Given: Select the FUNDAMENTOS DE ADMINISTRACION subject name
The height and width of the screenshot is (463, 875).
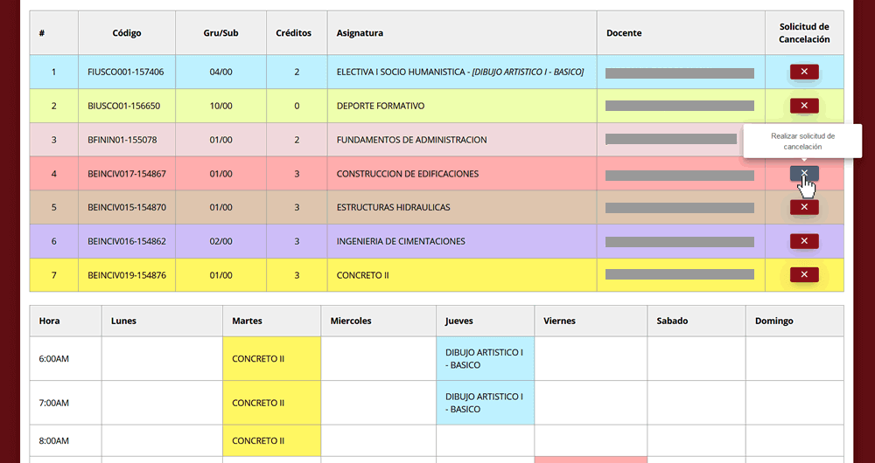Looking at the screenshot, I should 411,140.
